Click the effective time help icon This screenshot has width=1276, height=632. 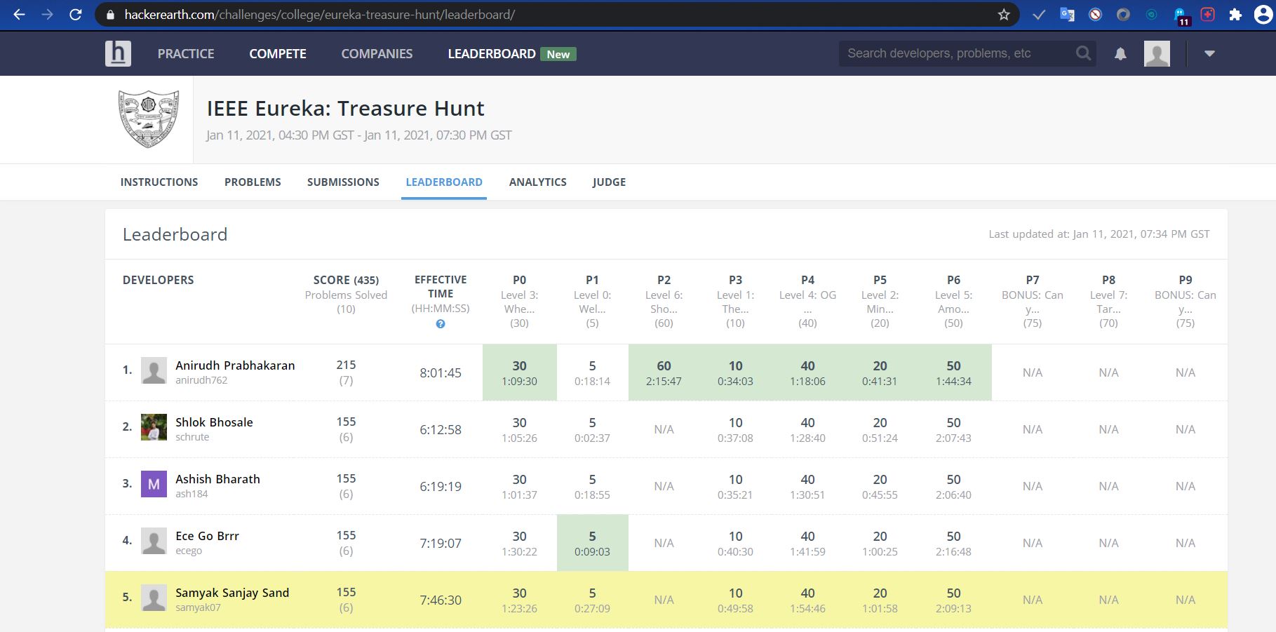click(x=441, y=324)
